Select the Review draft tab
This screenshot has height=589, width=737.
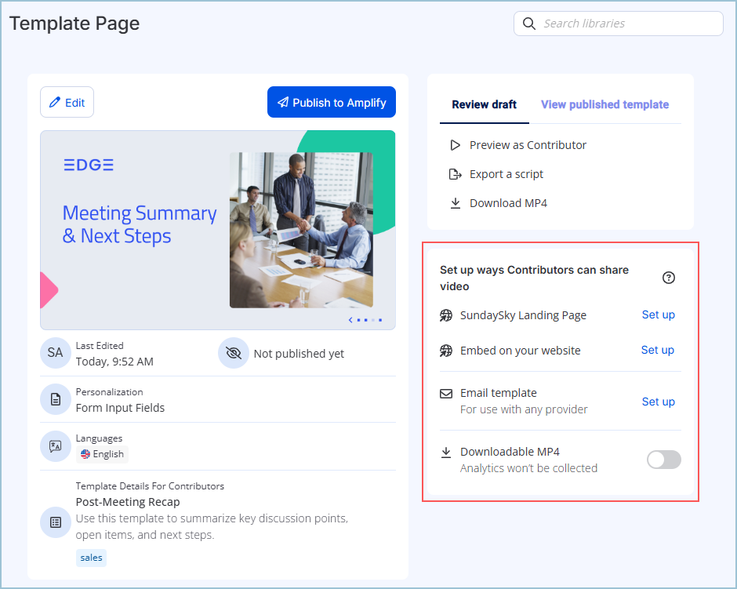(x=484, y=104)
